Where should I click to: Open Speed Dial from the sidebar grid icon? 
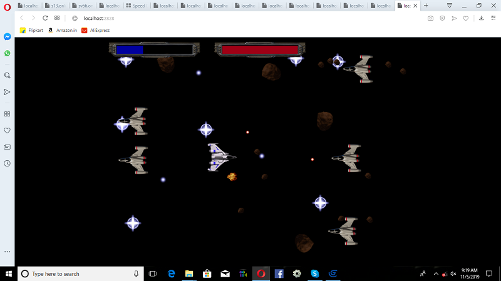[7, 114]
